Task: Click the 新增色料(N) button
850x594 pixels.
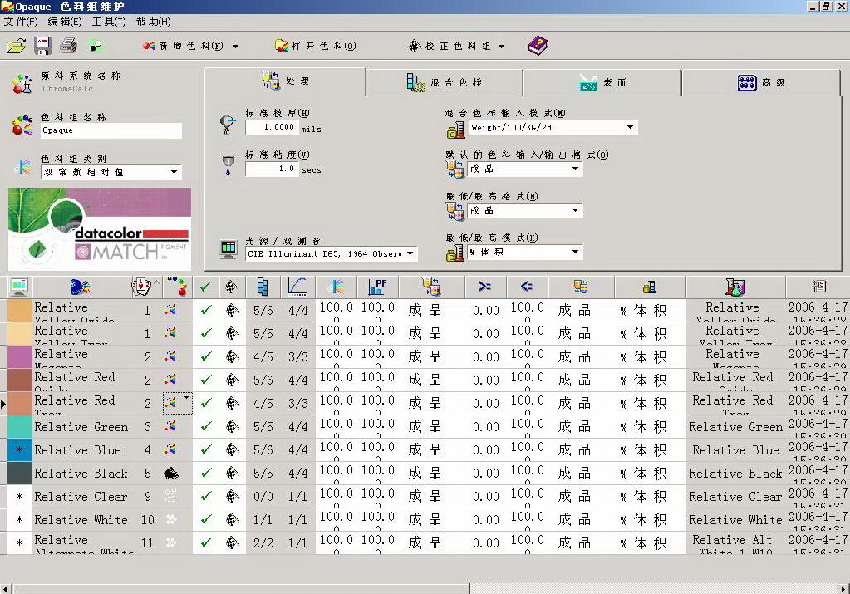Action: 184,46
